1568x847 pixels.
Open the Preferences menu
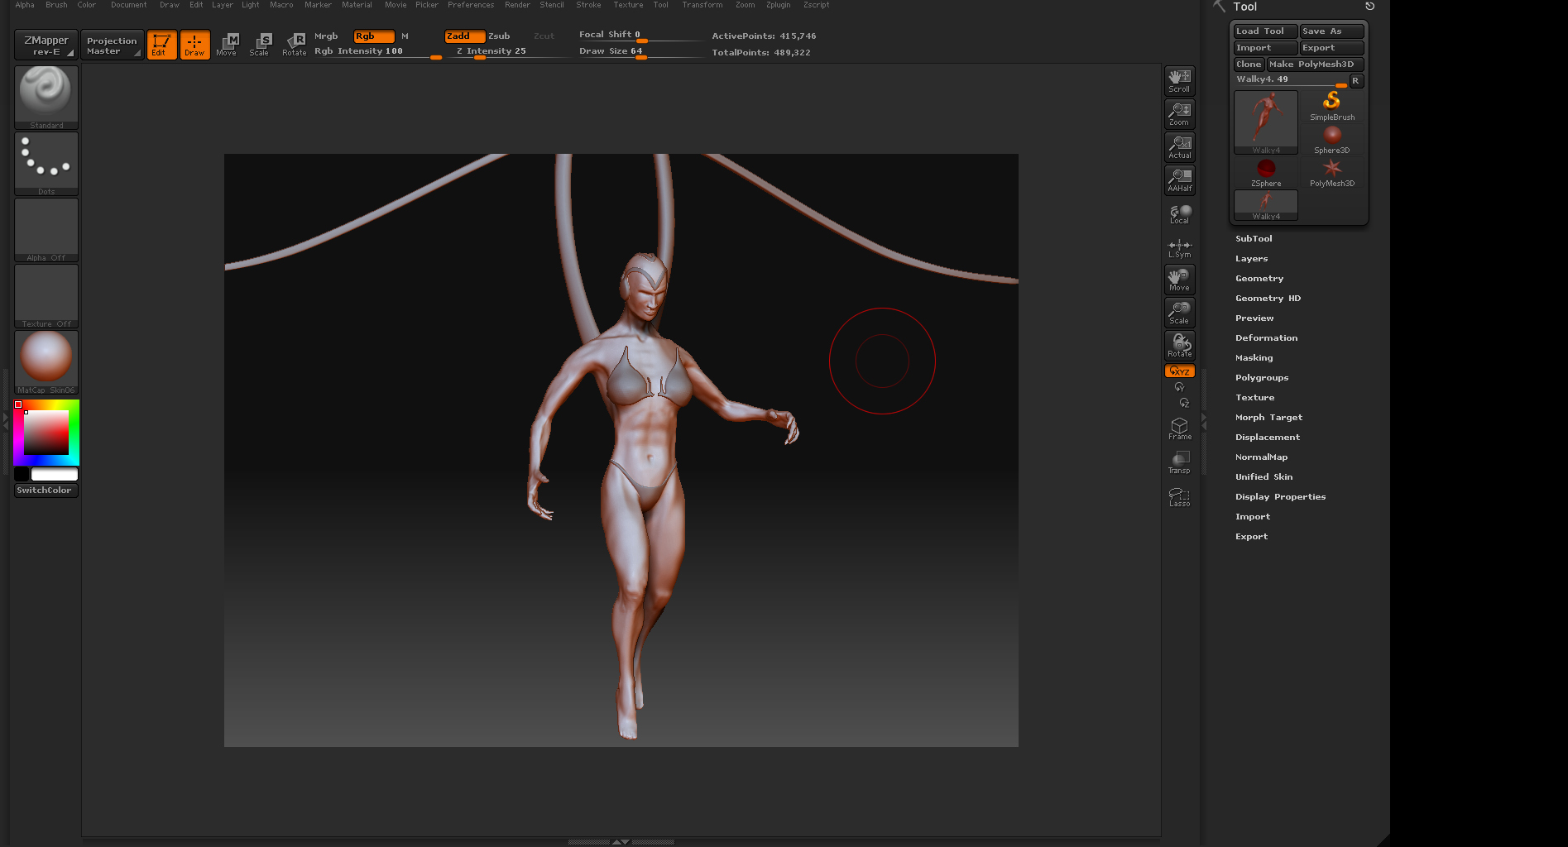pos(470,5)
